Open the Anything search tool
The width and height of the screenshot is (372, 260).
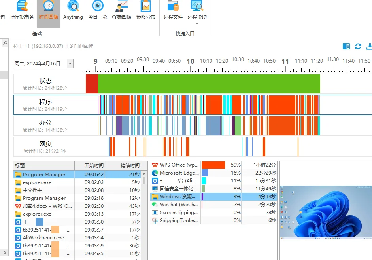(73, 11)
